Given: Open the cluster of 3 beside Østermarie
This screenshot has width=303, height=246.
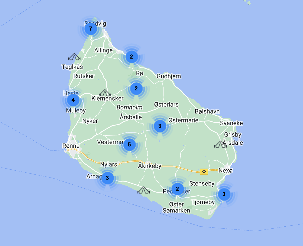Looking at the screenshot, I should (160, 126).
